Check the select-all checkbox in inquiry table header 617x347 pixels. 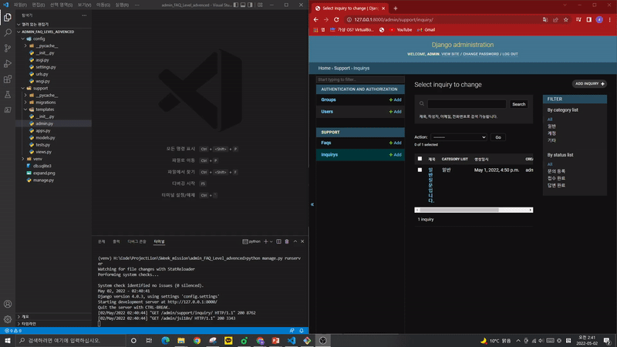[x=420, y=159]
